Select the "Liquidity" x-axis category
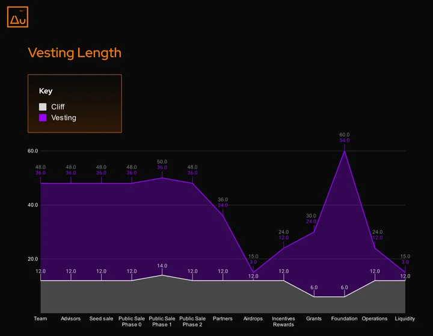The image size is (433, 336). click(405, 319)
